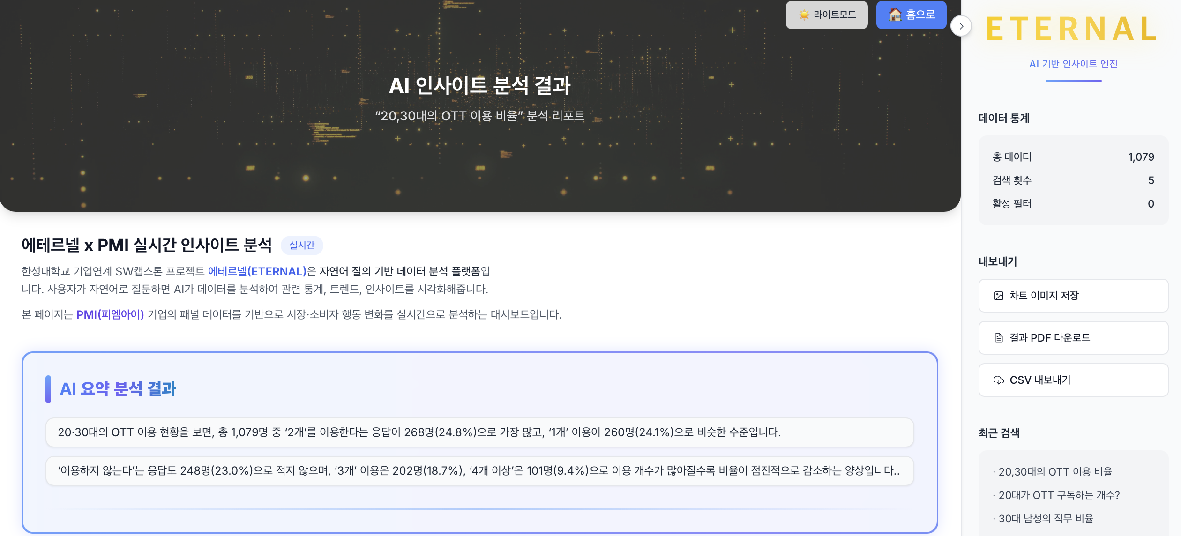The image size is (1181, 536).
Task: Click the house icon in 홈으로
Action: tap(895, 15)
